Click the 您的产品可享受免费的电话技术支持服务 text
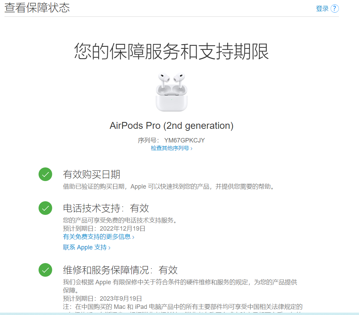The width and height of the screenshot is (359, 315). point(120,220)
